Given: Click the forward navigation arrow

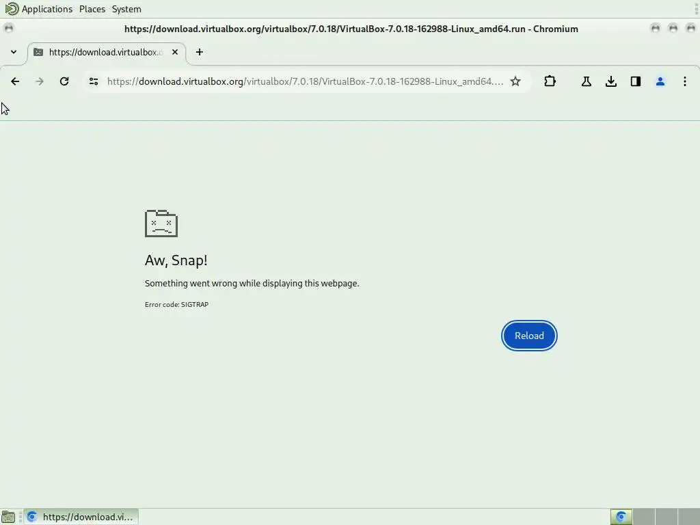Looking at the screenshot, I should (x=40, y=81).
